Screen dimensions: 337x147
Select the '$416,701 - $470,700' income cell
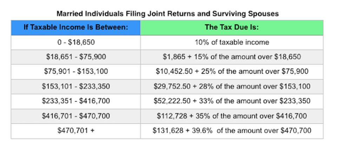coord(76,116)
